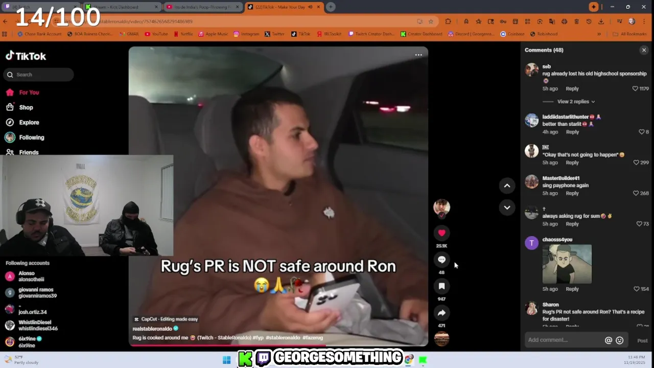Expand the bookmarks overflow chevron

[x=599, y=34]
